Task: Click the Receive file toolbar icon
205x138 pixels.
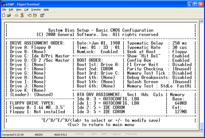Action: 35,15
